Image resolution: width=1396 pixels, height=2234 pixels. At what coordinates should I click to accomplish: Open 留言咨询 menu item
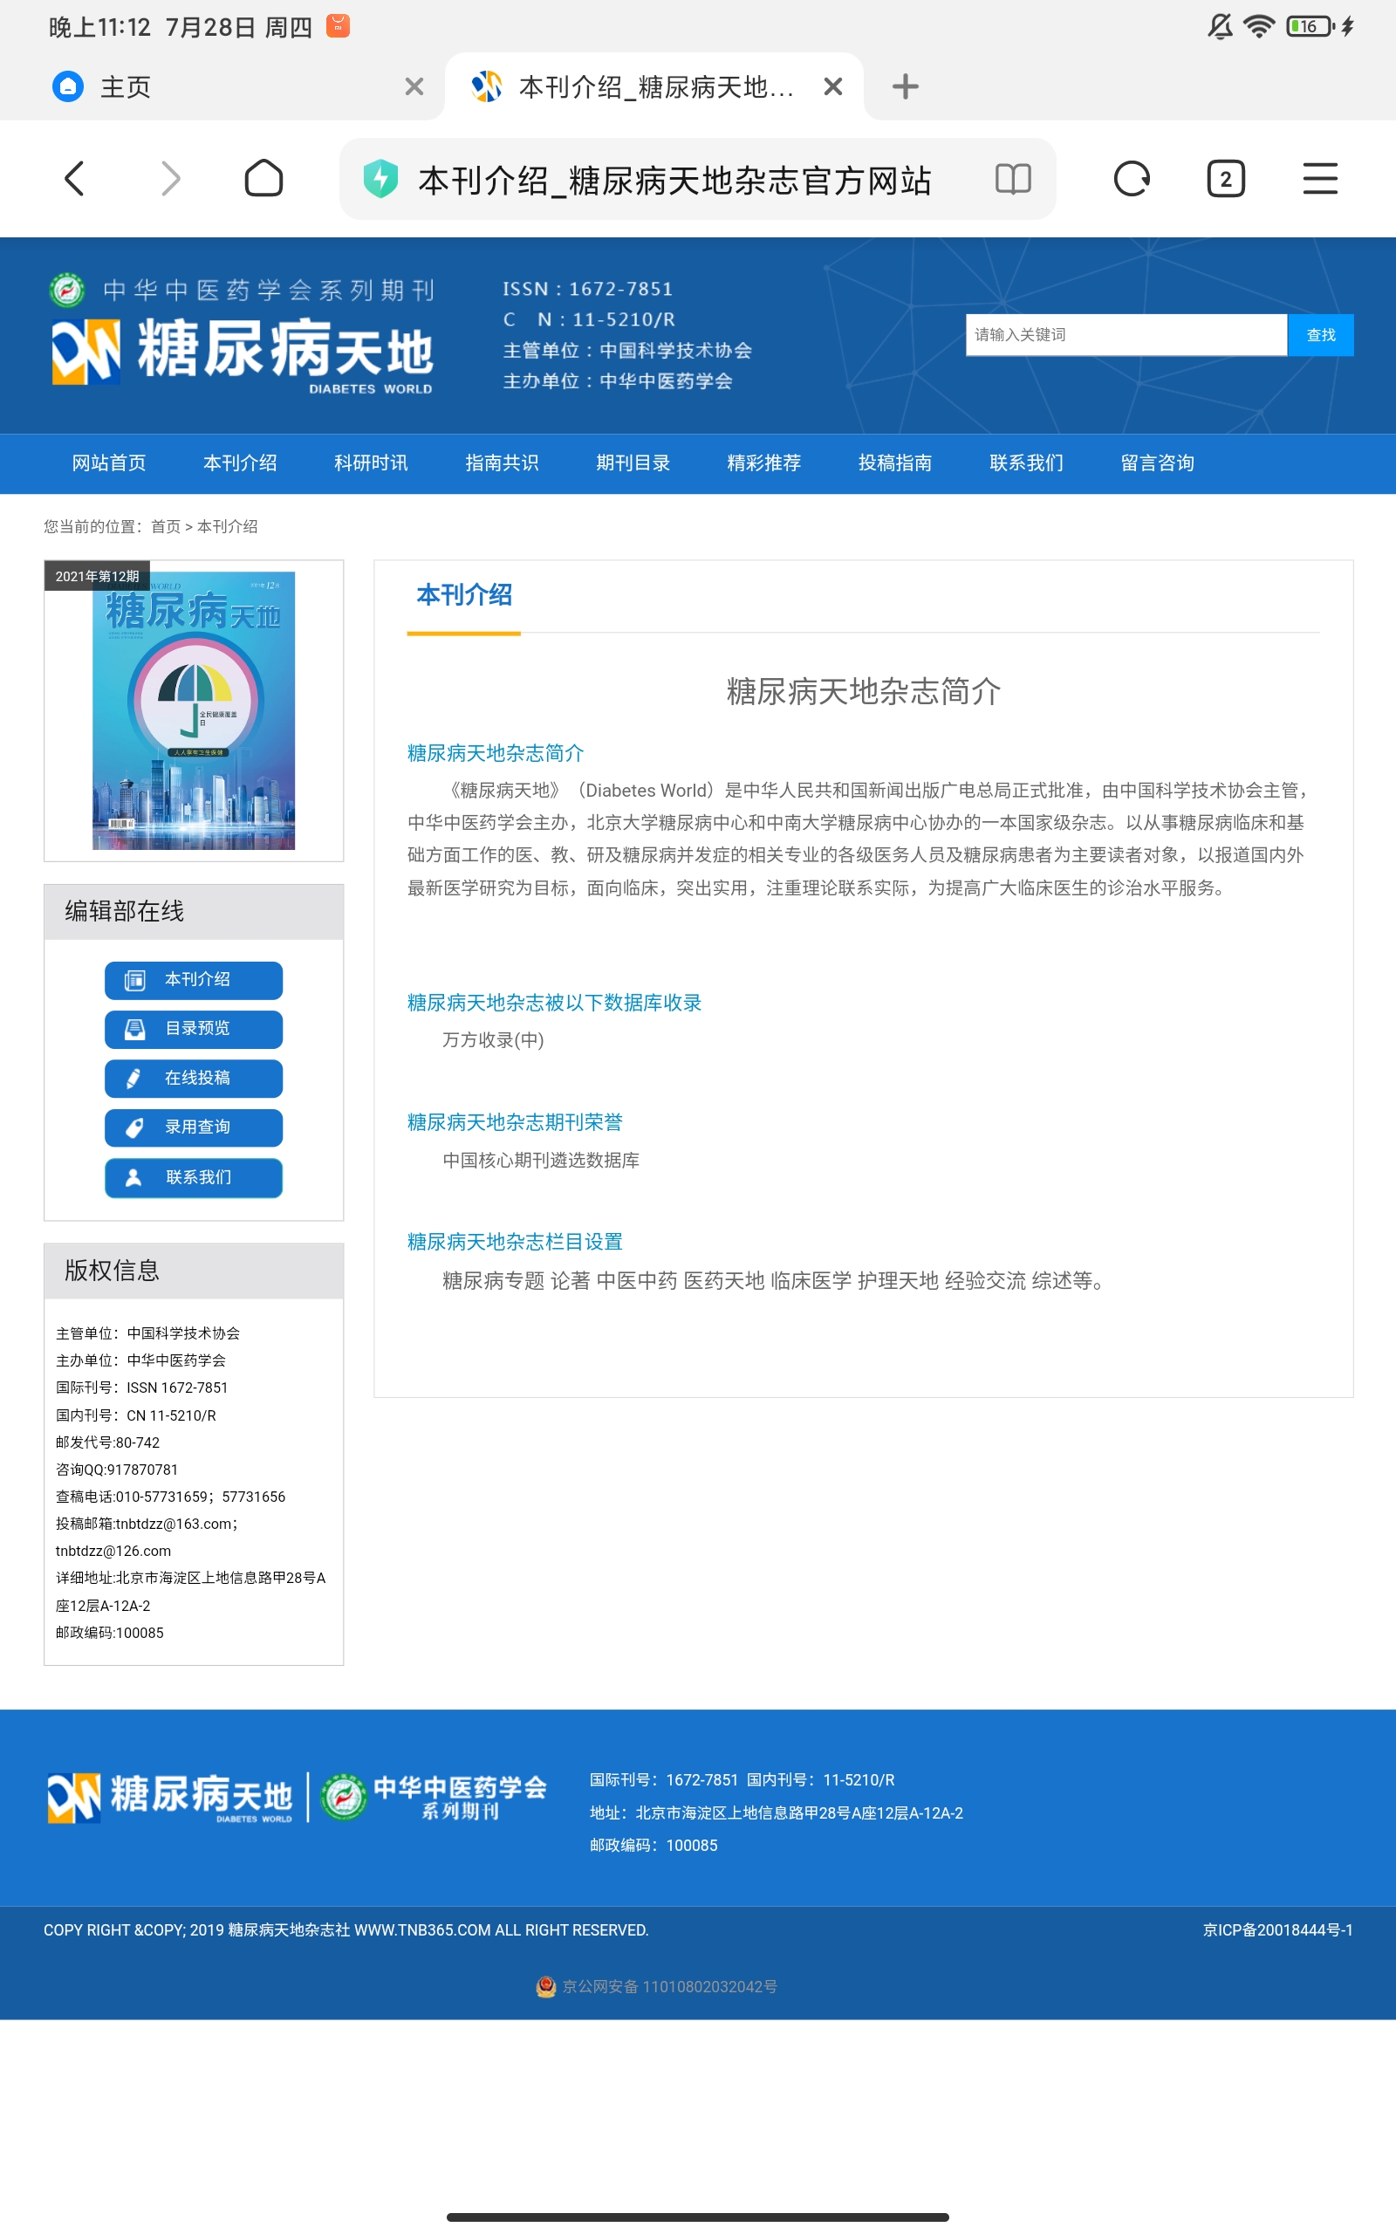tap(1158, 463)
